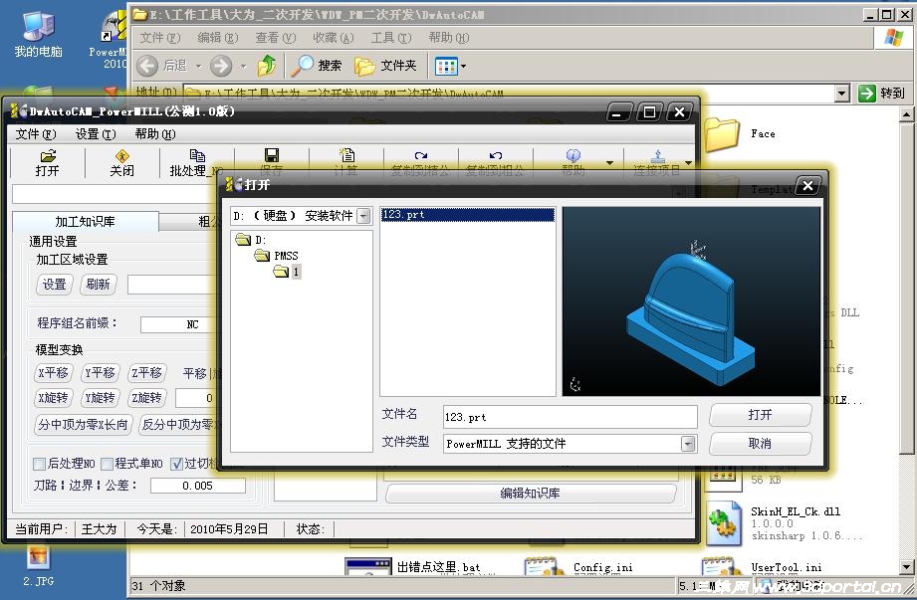Click Y旋转 button
Image resolution: width=917 pixels, height=600 pixels.
100,398
